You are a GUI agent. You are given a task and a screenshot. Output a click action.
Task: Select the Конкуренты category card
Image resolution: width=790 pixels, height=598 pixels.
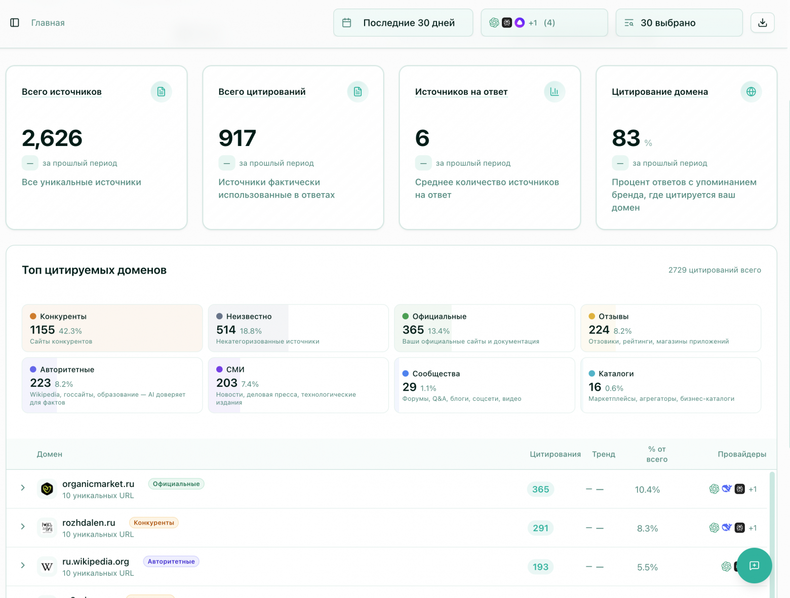112,328
